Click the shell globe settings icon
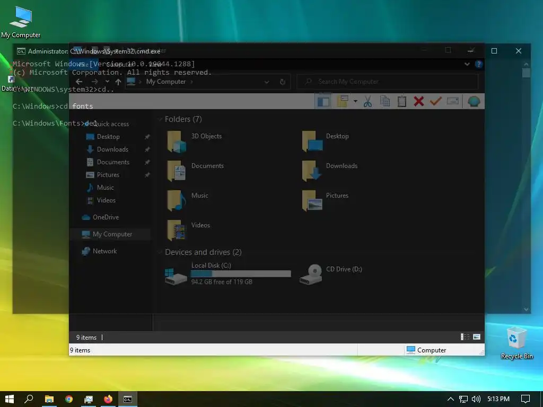Screen dimensions: 543x407 coord(474,101)
